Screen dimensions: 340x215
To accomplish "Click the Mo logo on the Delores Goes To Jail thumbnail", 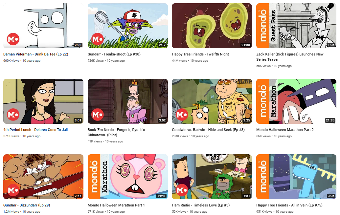I will tap(13, 115).
